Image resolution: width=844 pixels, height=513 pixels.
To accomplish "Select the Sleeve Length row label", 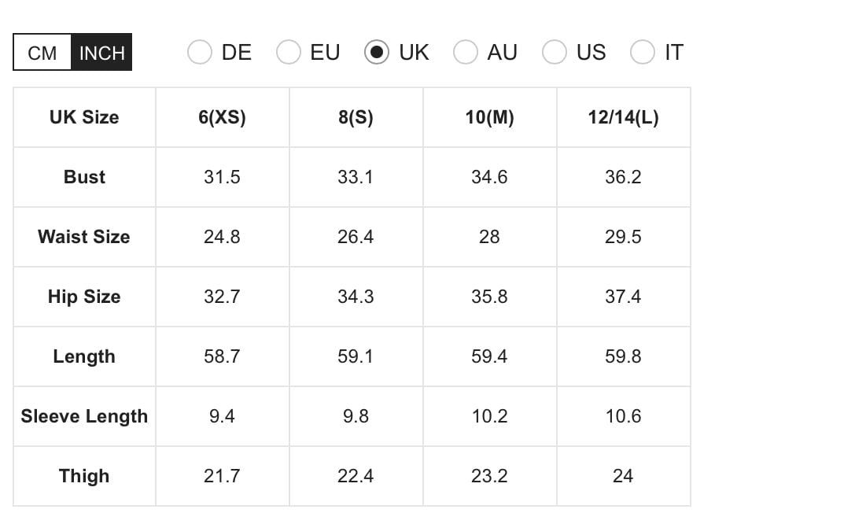I will click(84, 416).
